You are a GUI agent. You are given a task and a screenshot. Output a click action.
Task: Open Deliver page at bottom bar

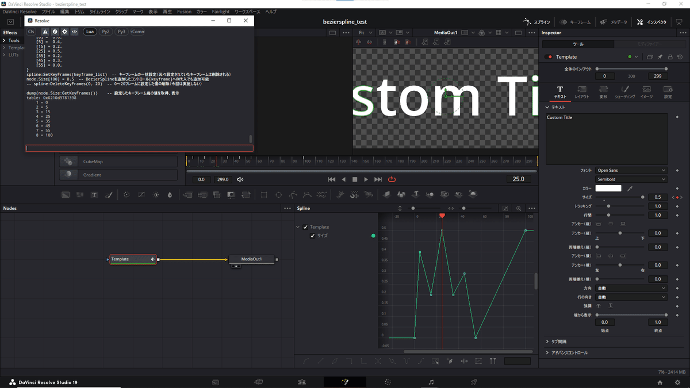[474, 382]
